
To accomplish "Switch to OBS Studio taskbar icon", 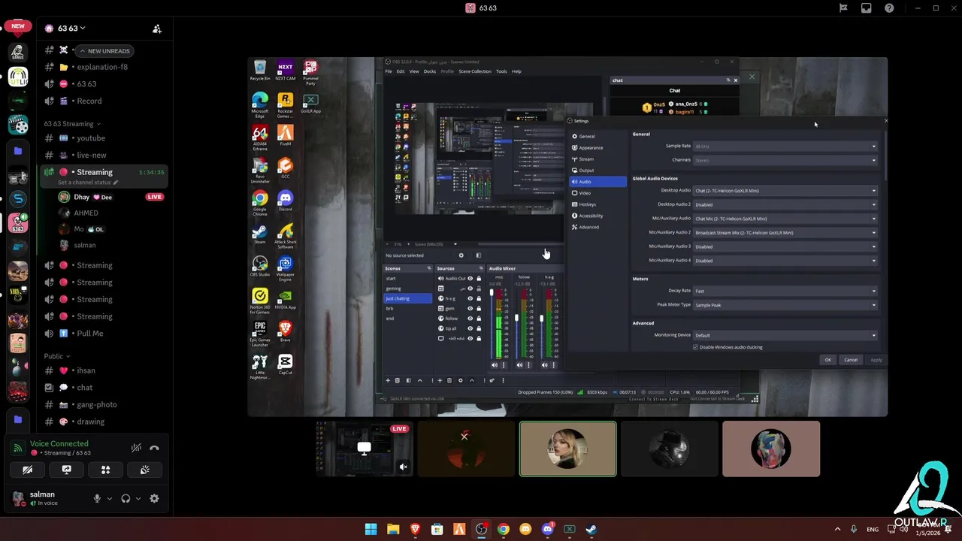I will pos(481,529).
